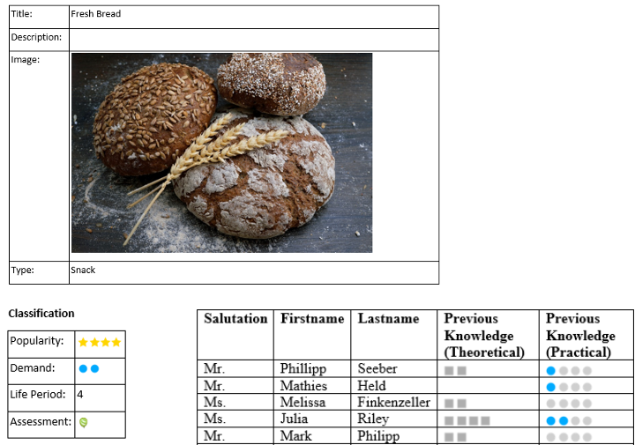Click the blue Demand dots
The image size is (635, 445).
point(88,369)
